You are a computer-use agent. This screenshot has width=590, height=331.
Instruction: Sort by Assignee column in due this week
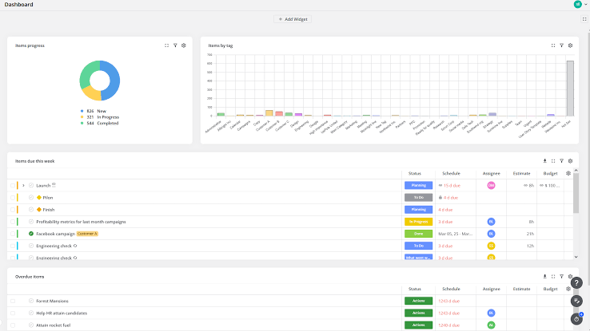(492, 173)
